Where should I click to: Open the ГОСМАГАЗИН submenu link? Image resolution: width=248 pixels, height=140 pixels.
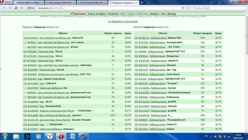point(67,17)
